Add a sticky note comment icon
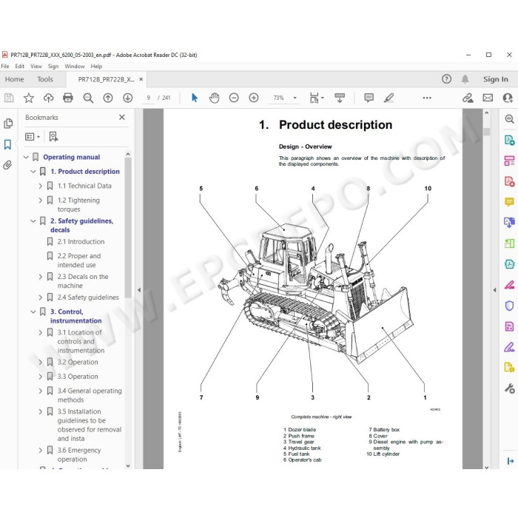 pyautogui.click(x=369, y=98)
